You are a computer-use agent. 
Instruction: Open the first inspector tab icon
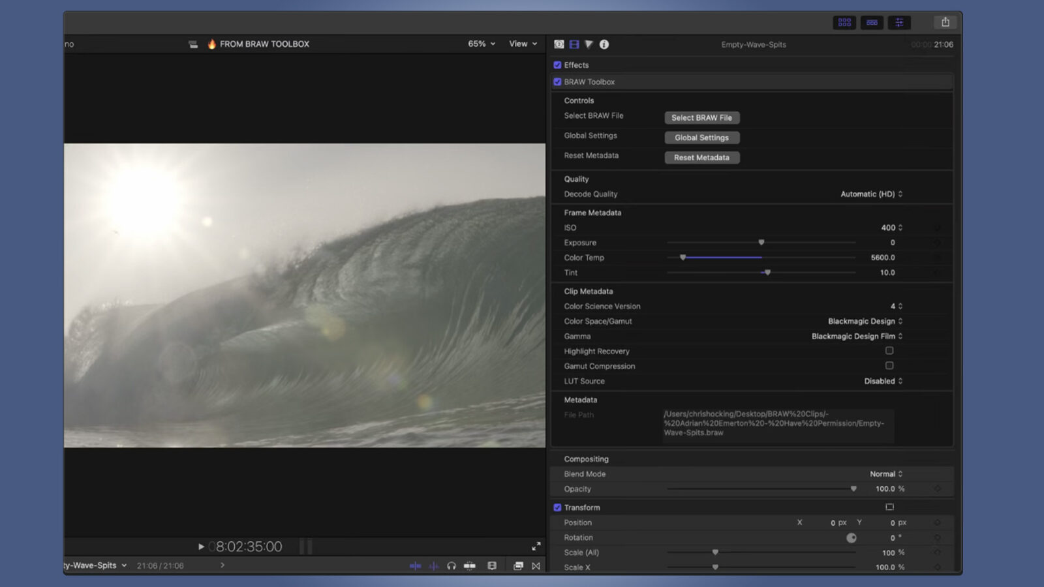coord(559,44)
